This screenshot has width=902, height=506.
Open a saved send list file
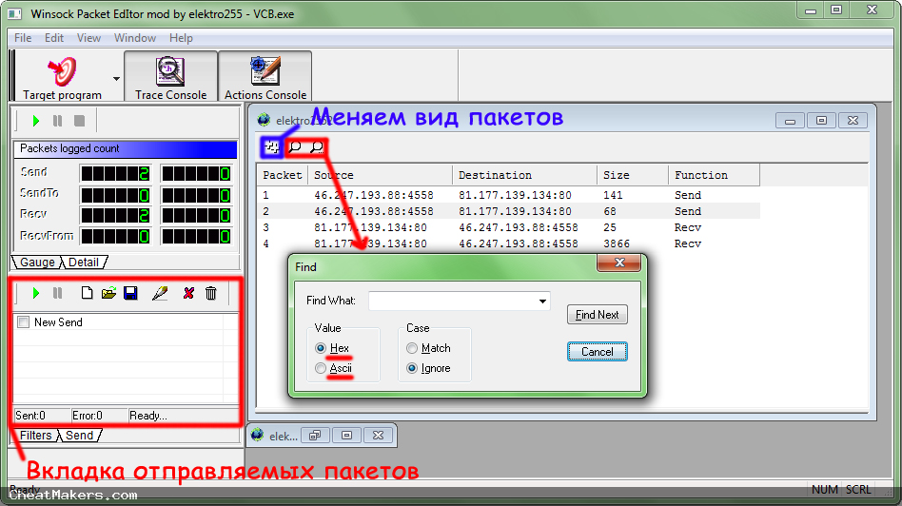coord(108,293)
